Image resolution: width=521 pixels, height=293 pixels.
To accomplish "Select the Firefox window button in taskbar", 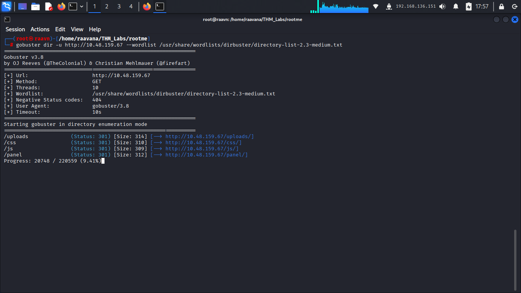I will 147,6.
